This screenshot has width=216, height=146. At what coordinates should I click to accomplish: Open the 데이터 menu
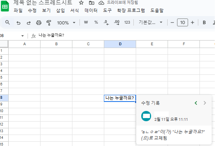click(91, 11)
